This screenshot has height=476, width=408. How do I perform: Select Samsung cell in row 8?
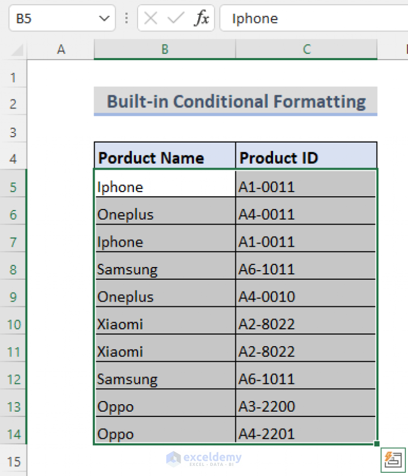(x=165, y=266)
